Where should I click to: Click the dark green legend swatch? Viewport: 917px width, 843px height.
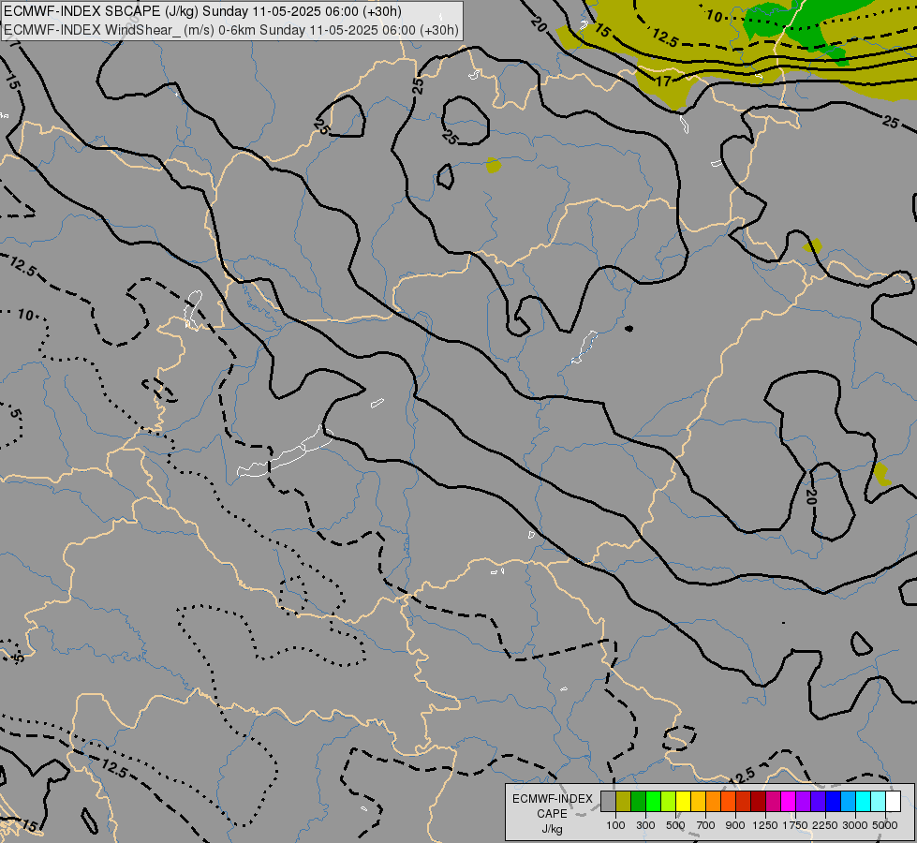[638, 801]
